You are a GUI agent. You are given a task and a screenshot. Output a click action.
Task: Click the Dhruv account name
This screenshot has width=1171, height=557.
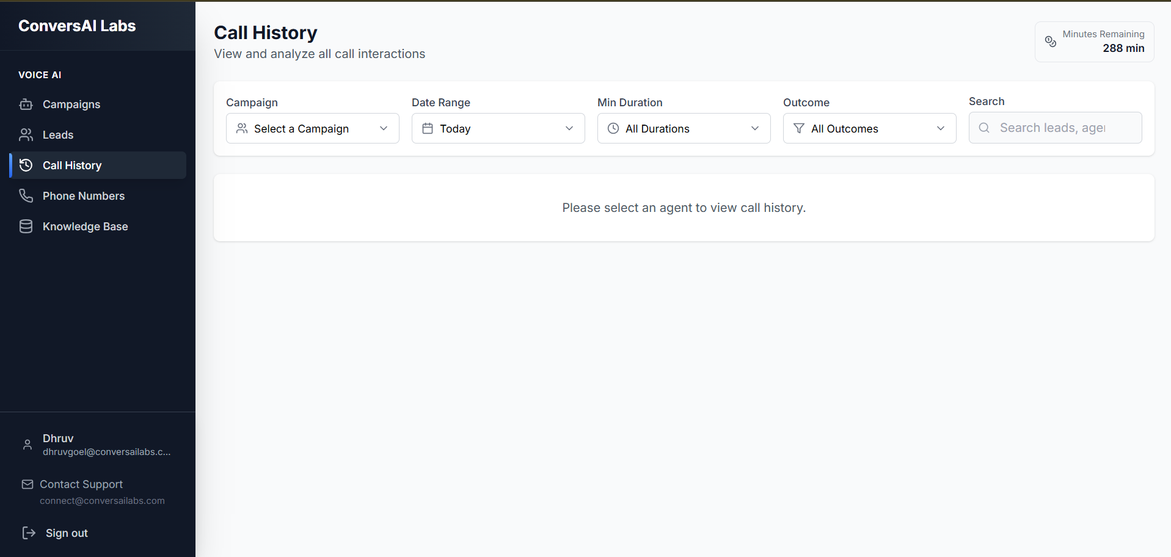(58, 439)
